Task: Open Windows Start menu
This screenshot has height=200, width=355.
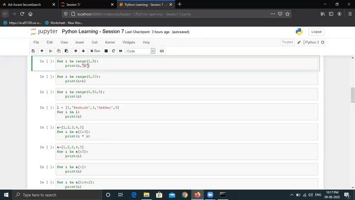Action: click(6, 195)
